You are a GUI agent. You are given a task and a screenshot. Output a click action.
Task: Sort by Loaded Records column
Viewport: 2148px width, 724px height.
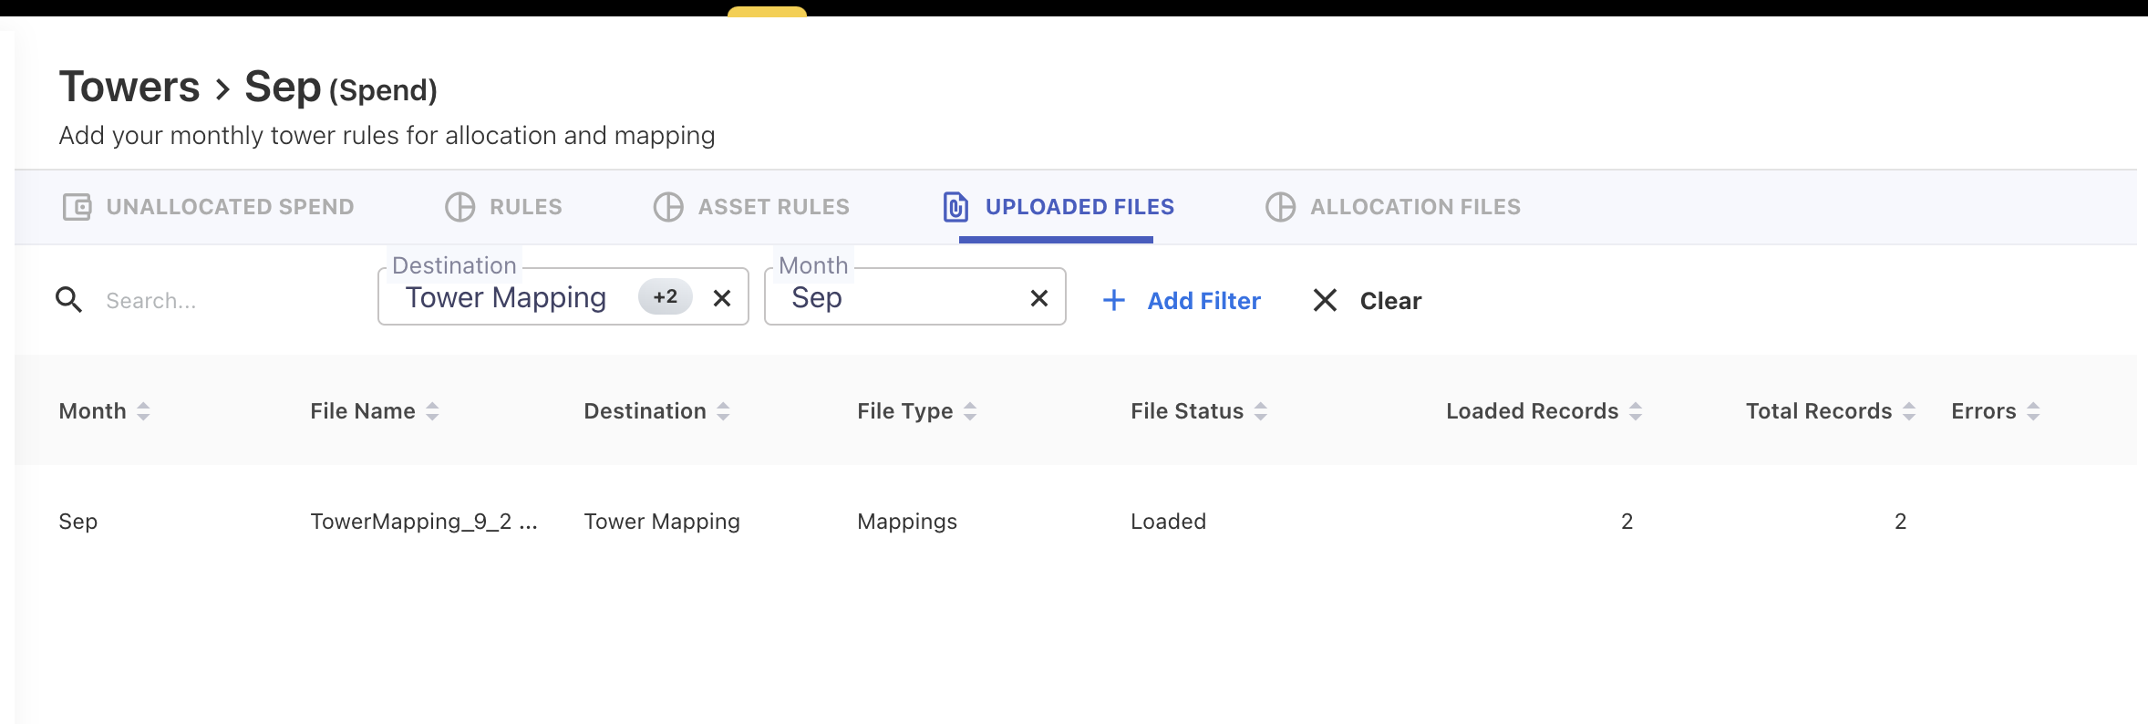[x=1636, y=411]
